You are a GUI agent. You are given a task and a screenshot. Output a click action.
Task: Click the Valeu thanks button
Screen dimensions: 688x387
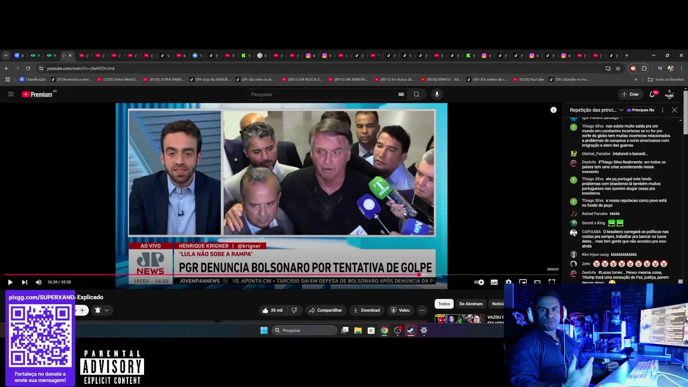pos(400,310)
